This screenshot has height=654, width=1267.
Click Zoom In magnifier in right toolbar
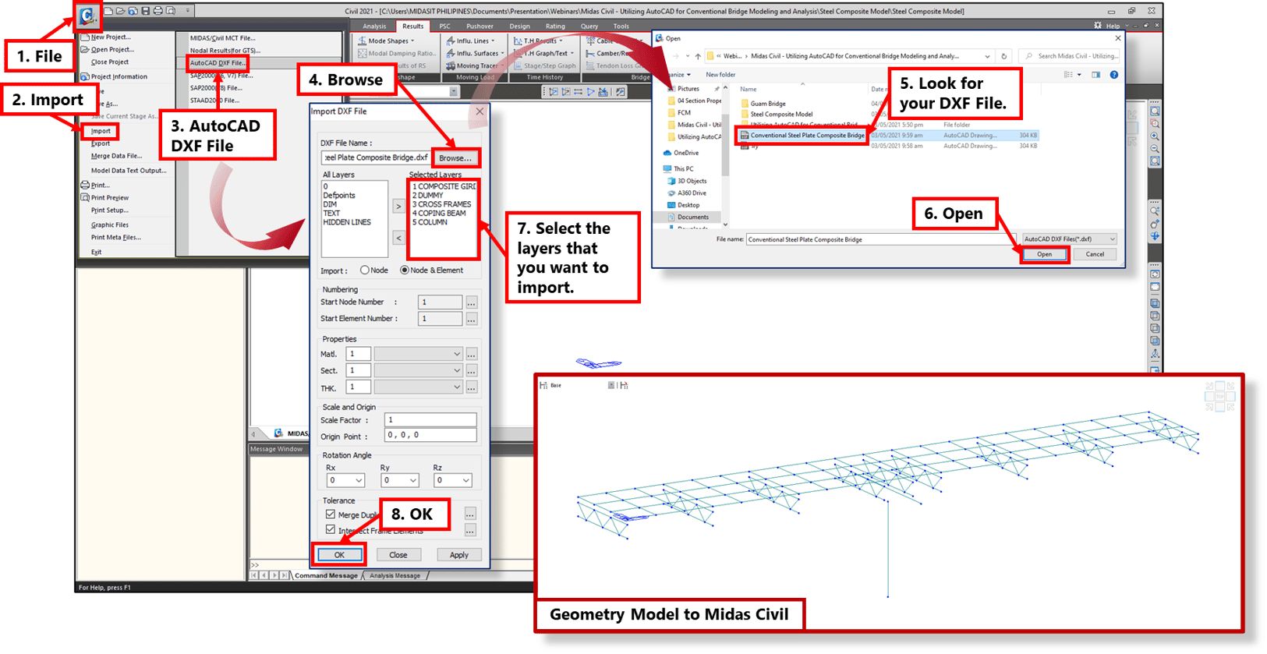coord(1155,136)
